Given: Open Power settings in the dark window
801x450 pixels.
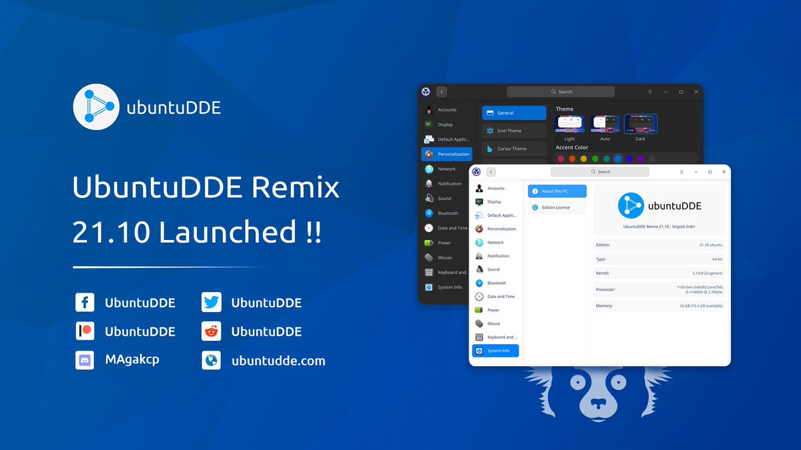Looking at the screenshot, I should [446, 243].
